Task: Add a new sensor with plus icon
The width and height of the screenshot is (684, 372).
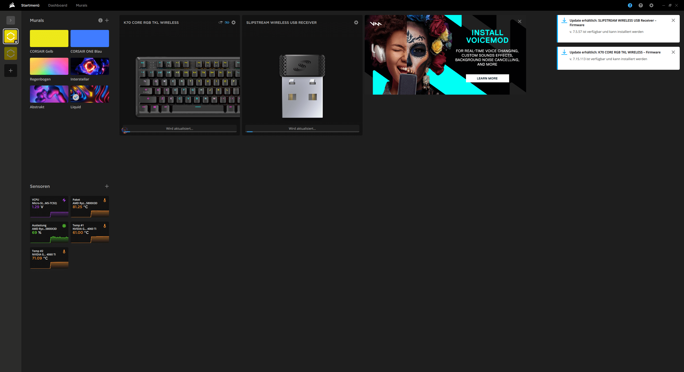Action: pos(107,186)
